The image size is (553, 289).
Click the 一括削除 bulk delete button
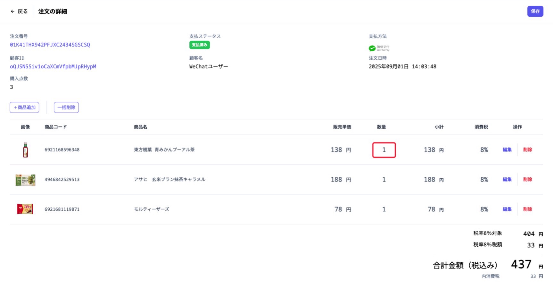click(x=66, y=107)
